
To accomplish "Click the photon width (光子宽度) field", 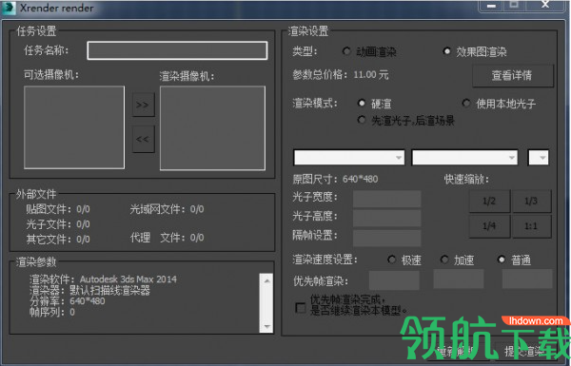I will [x=386, y=199].
